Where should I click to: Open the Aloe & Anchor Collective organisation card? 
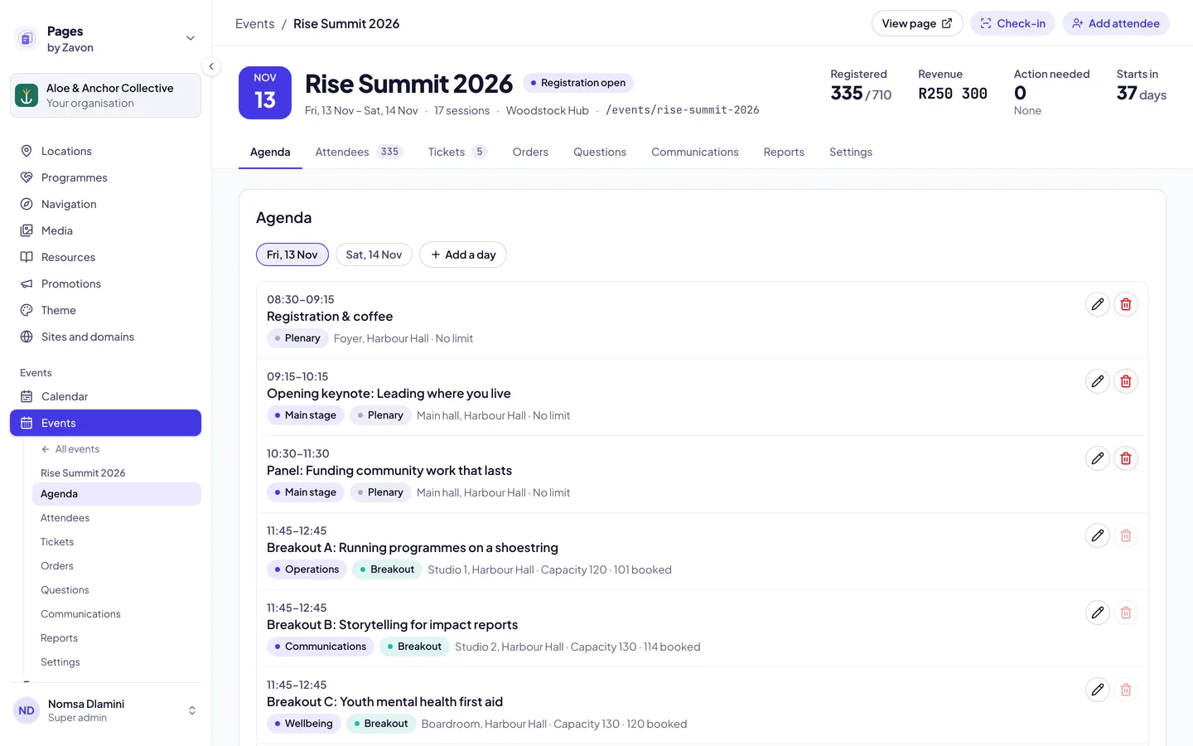click(x=105, y=95)
